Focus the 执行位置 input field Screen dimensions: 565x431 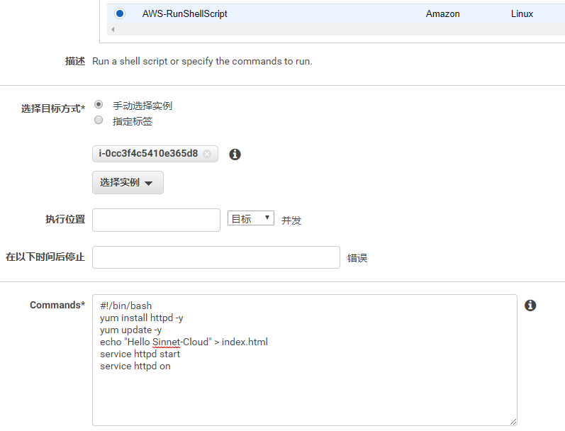[156, 220]
